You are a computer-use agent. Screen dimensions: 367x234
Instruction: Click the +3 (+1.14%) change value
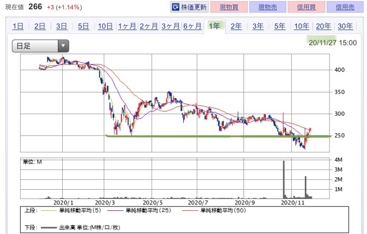[x=64, y=7]
